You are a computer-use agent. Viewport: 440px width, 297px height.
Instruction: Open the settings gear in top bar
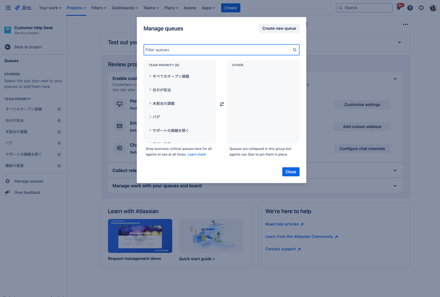tap(421, 8)
